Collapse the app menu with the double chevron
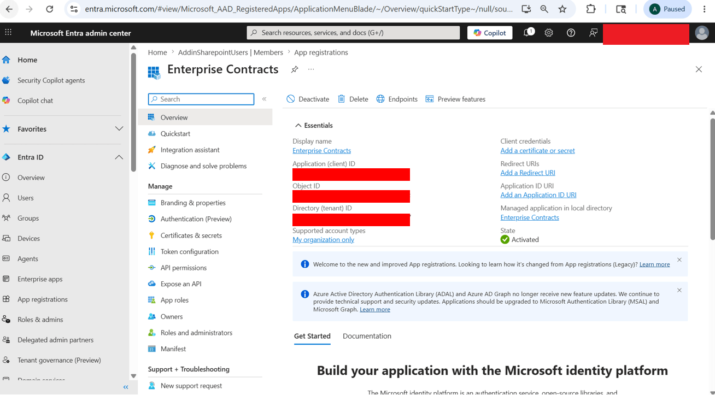The image size is (715, 395). point(264,99)
